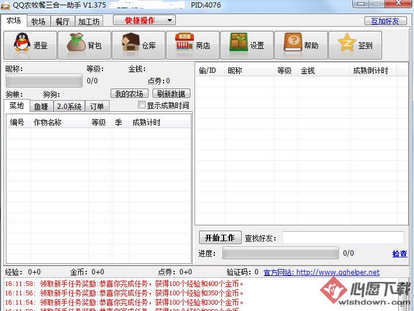The image size is (414, 311).
Task: Click the 金币: 0+0 status text
Action: click(x=87, y=272)
